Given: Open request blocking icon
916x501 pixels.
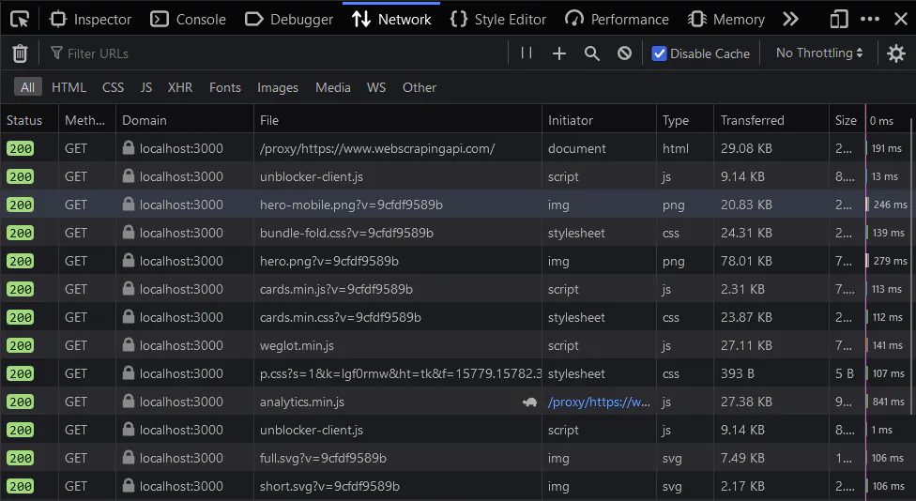Looking at the screenshot, I should click(624, 53).
